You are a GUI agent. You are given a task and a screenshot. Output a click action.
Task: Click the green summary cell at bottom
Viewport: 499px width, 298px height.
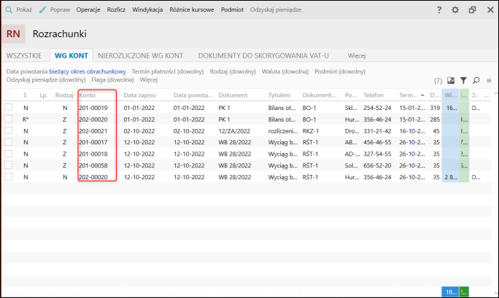464,291
